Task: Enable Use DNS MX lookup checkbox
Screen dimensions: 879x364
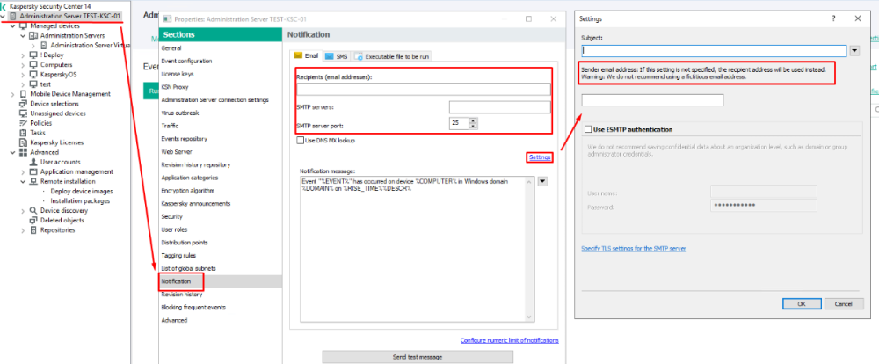Action: 300,140
